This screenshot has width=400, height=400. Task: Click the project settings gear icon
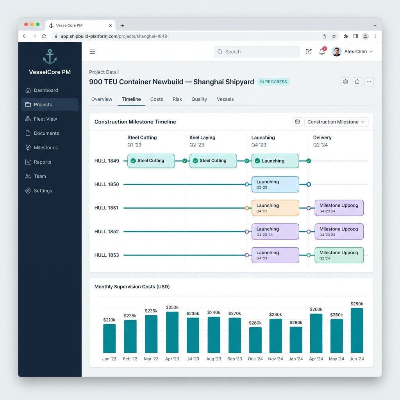345,82
